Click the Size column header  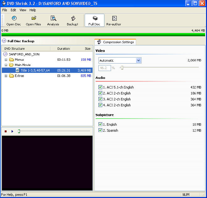[82, 48]
